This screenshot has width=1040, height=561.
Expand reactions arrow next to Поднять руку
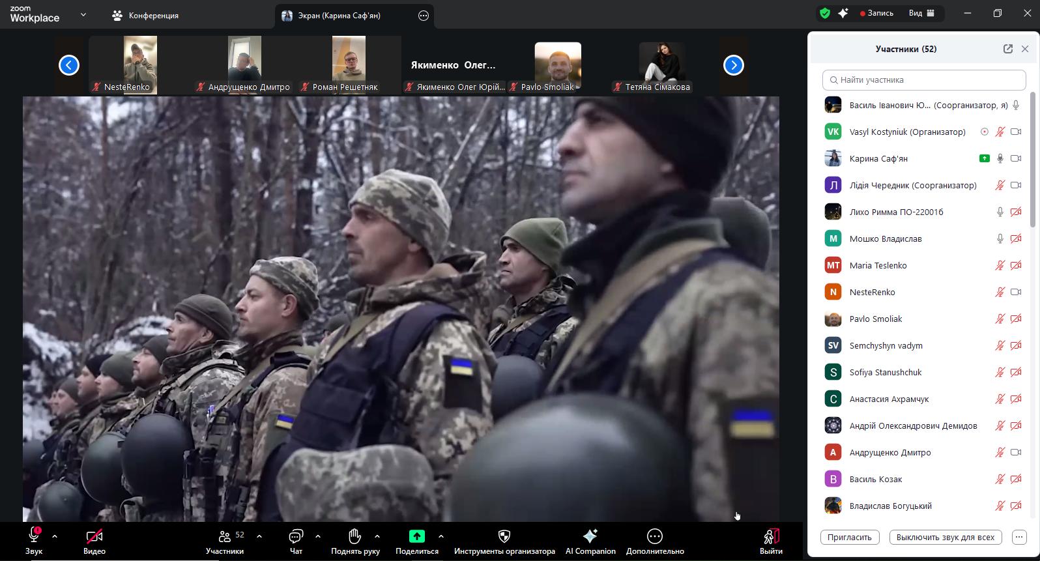(x=377, y=536)
